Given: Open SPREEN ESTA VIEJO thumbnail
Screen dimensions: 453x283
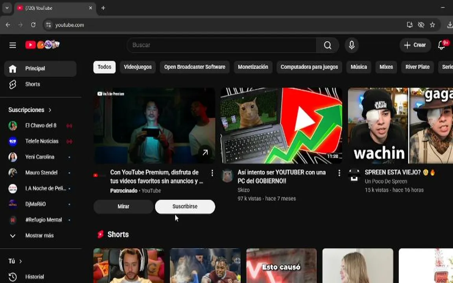Looking at the screenshot, I should pos(400,126).
